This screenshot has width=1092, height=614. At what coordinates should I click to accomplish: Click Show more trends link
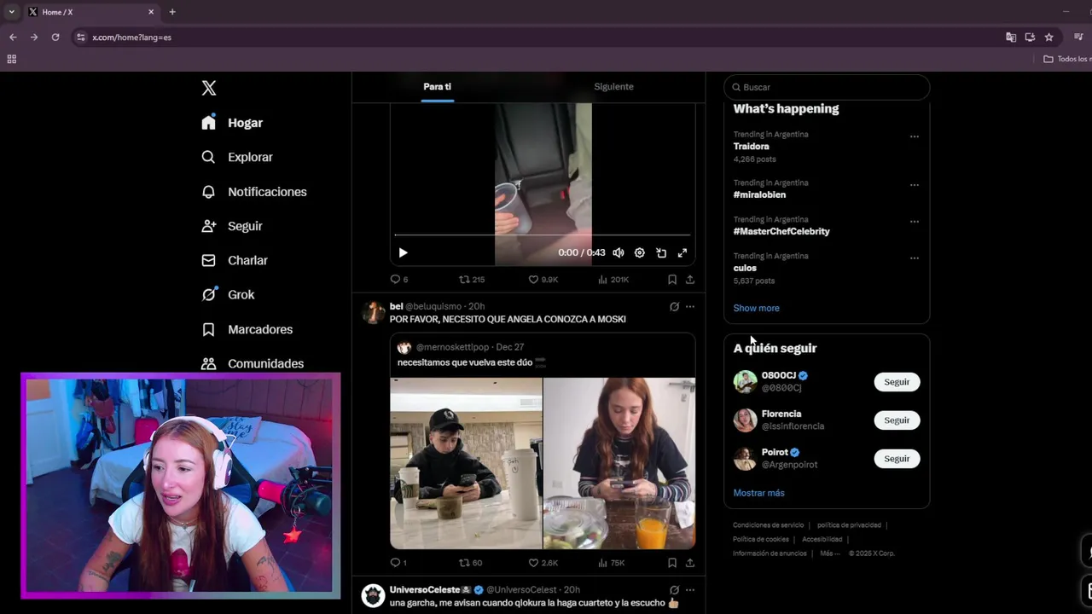[756, 308]
